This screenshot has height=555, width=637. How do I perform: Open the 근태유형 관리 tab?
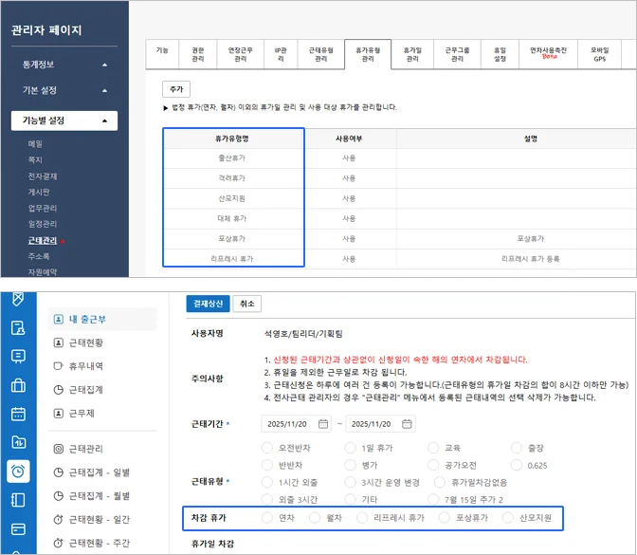click(x=320, y=54)
